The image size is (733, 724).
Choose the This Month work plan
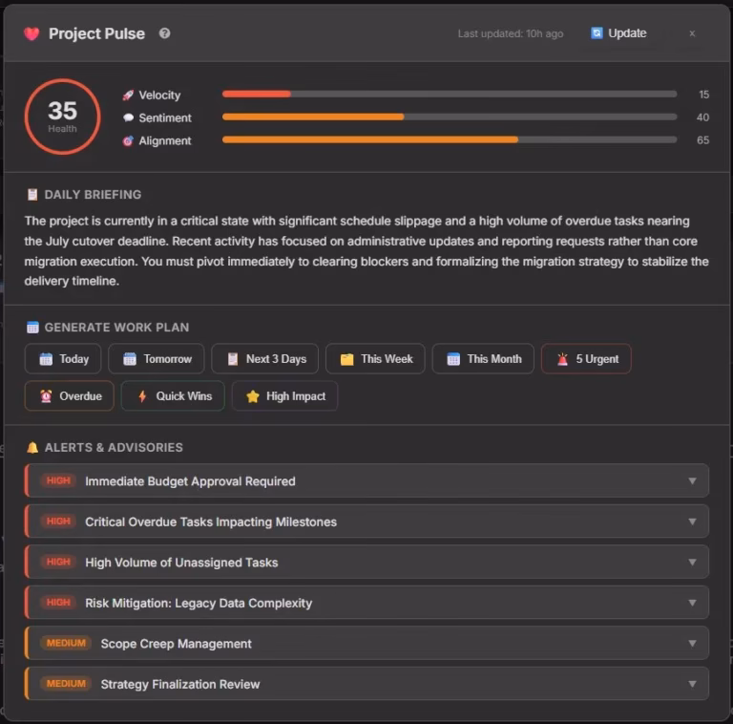click(483, 359)
